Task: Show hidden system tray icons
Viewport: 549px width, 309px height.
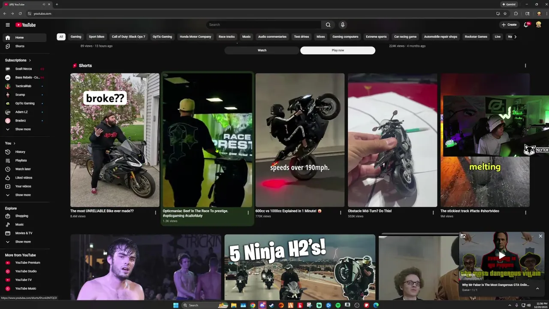Action: pos(510,305)
